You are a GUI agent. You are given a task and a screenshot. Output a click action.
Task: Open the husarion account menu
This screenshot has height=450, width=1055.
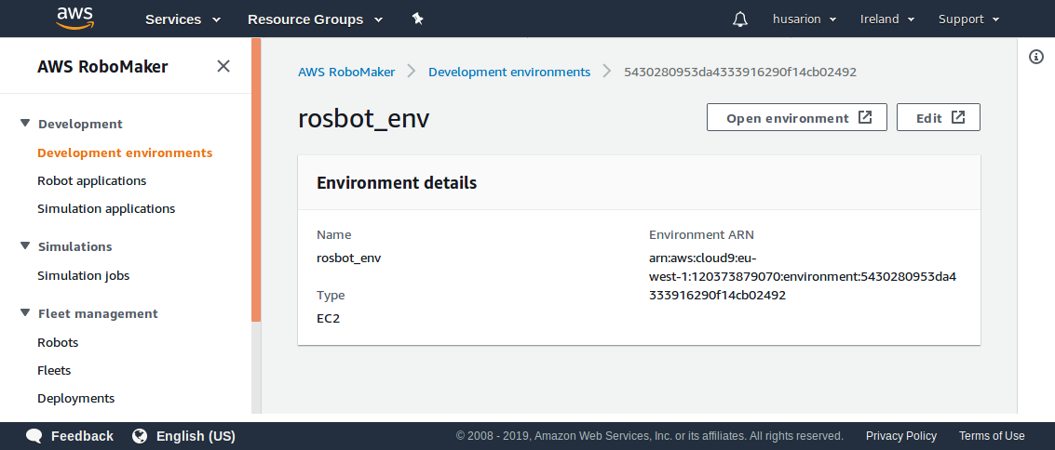tap(804, 20)
